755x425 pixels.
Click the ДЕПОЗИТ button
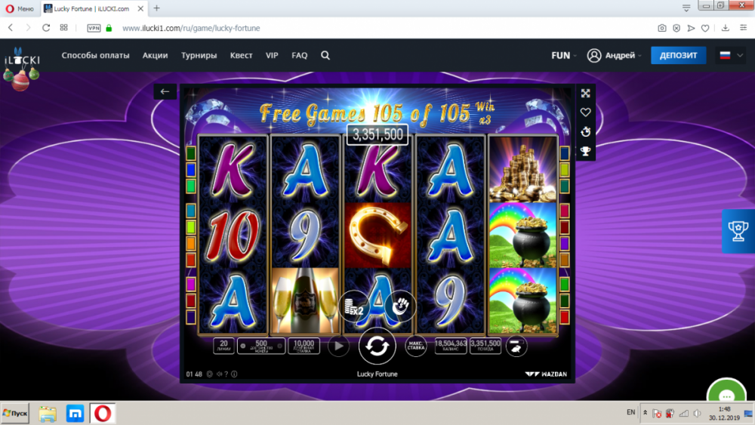[x=678, y=55]
